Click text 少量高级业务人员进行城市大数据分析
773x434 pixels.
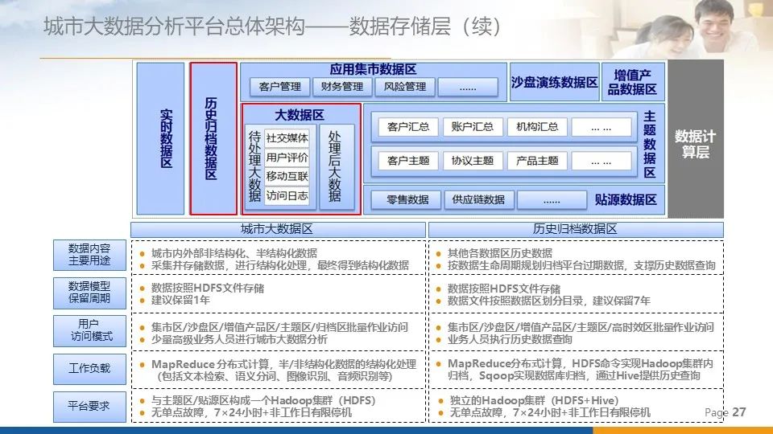point(239,339)
